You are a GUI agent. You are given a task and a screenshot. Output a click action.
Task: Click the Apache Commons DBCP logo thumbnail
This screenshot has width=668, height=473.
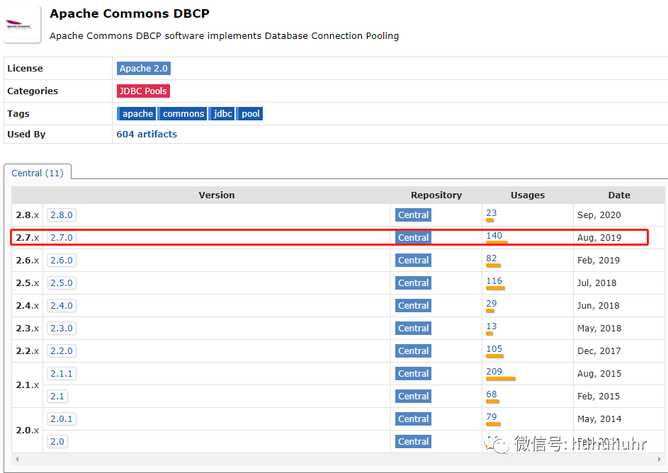click(22, 24)
